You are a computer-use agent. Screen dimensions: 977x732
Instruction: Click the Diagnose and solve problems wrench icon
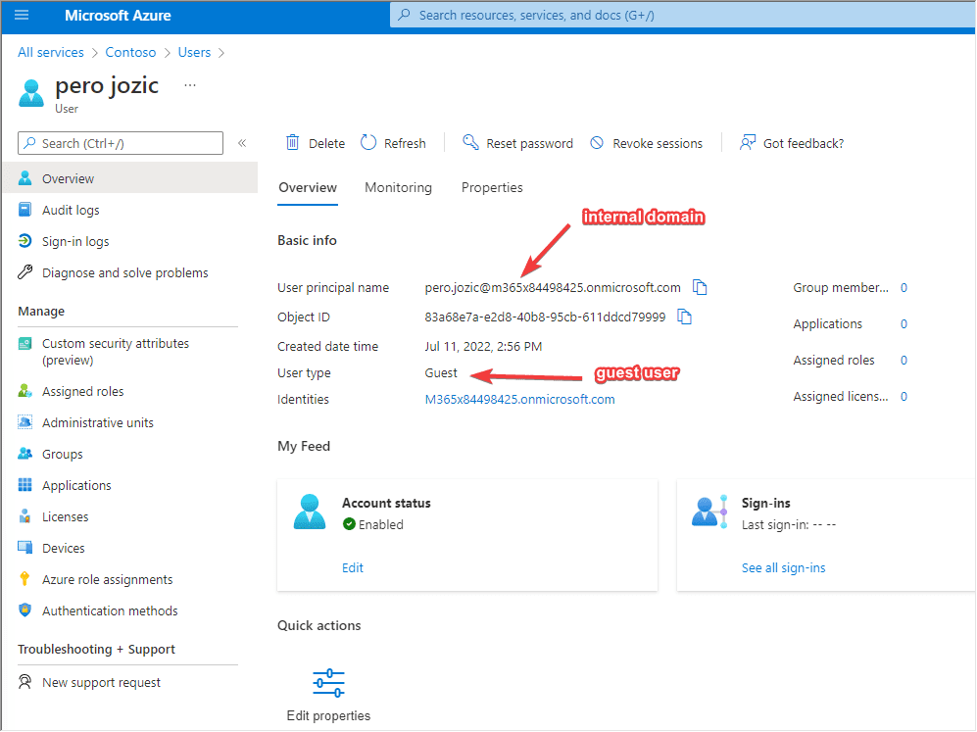[24, 272]
